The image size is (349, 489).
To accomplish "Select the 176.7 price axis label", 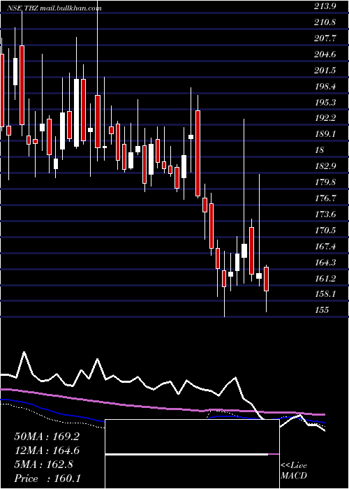I will (325, 198).
